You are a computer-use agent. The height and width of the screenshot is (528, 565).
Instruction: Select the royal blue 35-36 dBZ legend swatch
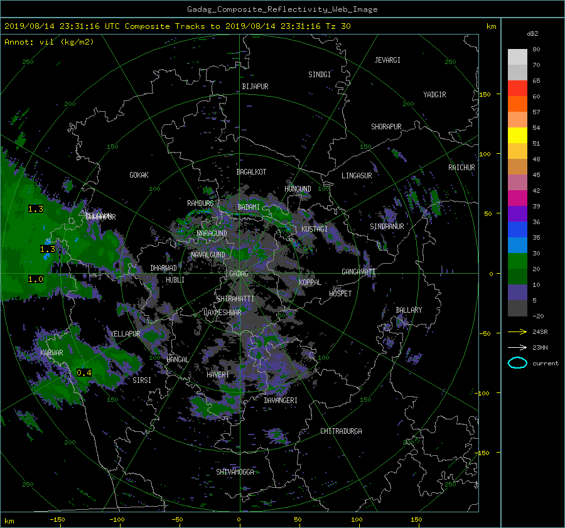click(517, 230)
